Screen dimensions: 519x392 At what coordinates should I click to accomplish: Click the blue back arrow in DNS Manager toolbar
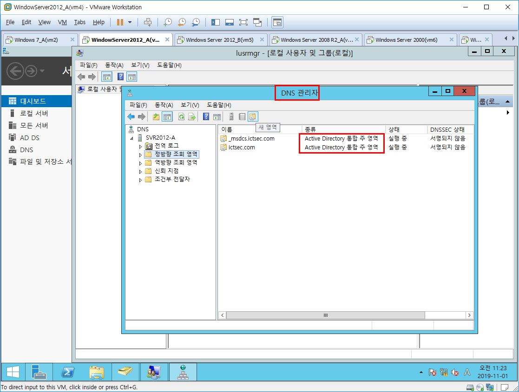point(131,117)
